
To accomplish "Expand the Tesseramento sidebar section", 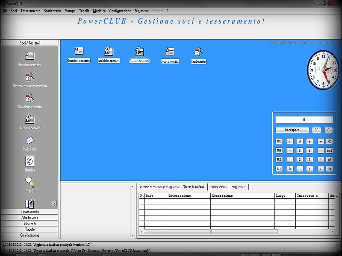I will click(x=29, y=212).
